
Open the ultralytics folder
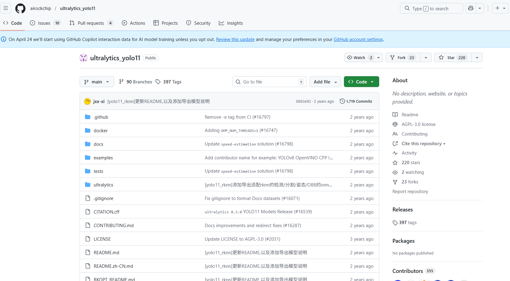pyautogui.click(x=103, y=185)
